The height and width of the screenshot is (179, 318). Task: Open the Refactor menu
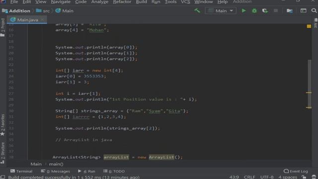[x=122, y=2]
